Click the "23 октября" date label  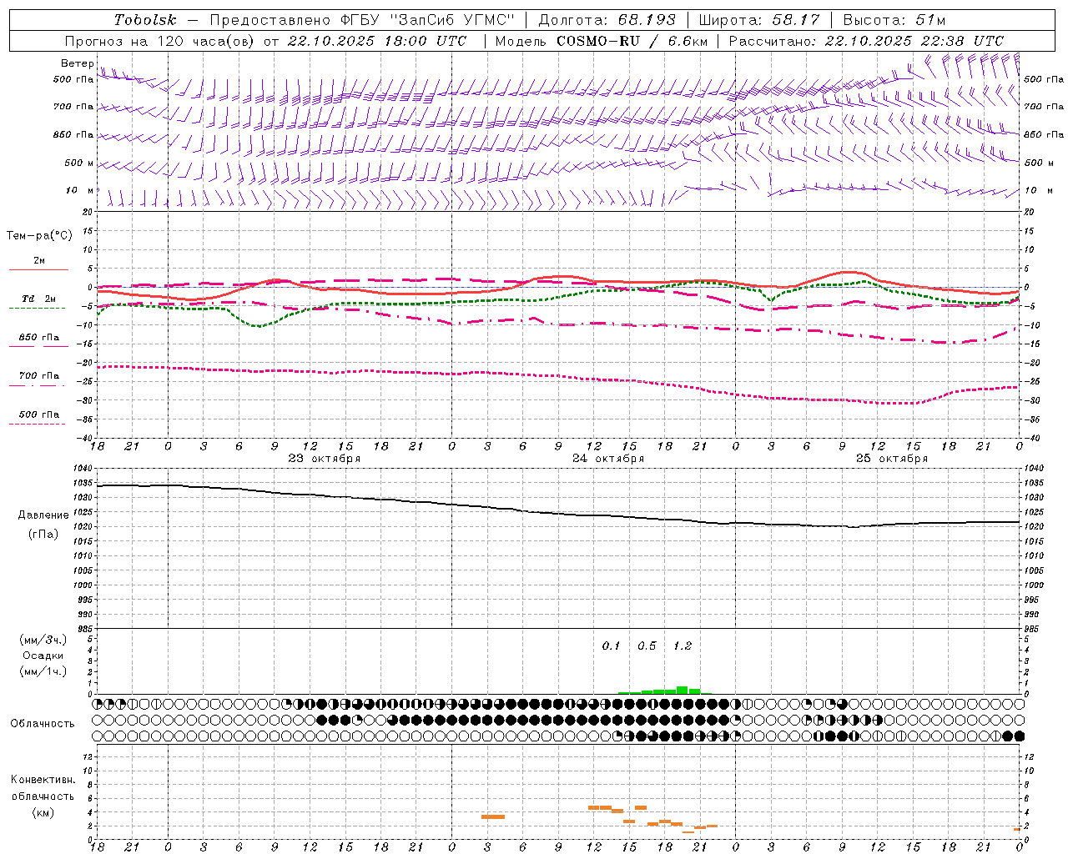coord(325,459)
